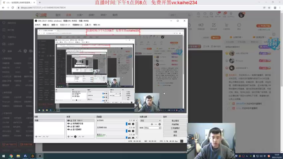Image resolution: width=283 pixels, height=159 pixels.
Task: Open the 工具(T) menu in OBS
Action: (88, 25)
